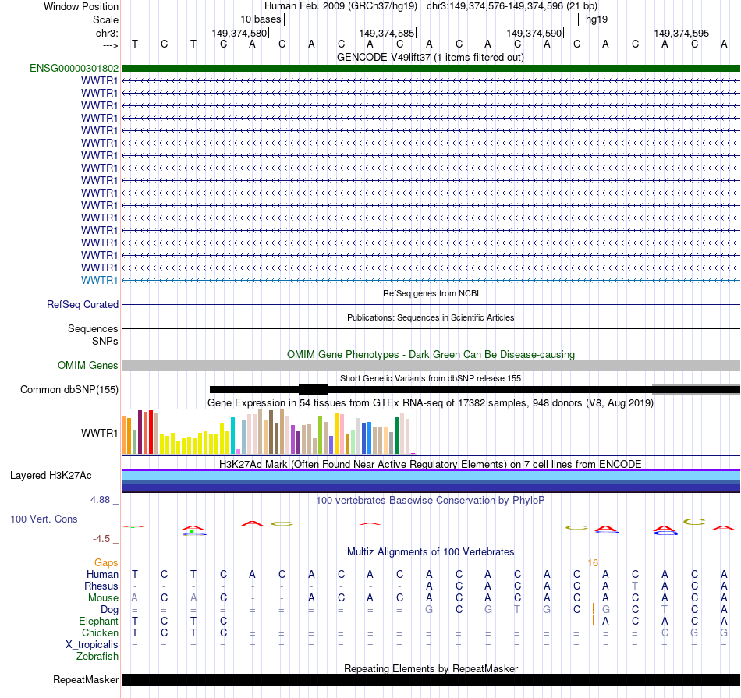Select the Mouse alignment row label
The width and height of the screenshot is (741, 698).
pos(103,598)
